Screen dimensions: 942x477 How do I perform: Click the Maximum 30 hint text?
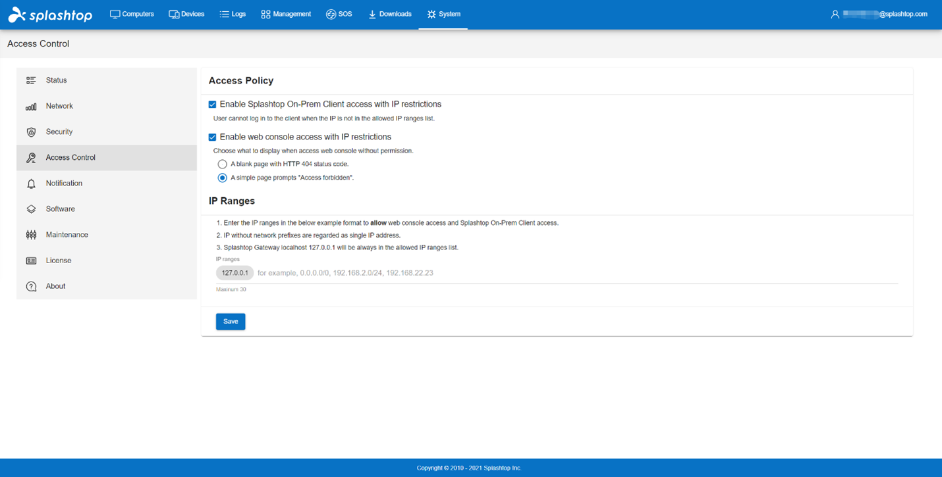(231, 289)
